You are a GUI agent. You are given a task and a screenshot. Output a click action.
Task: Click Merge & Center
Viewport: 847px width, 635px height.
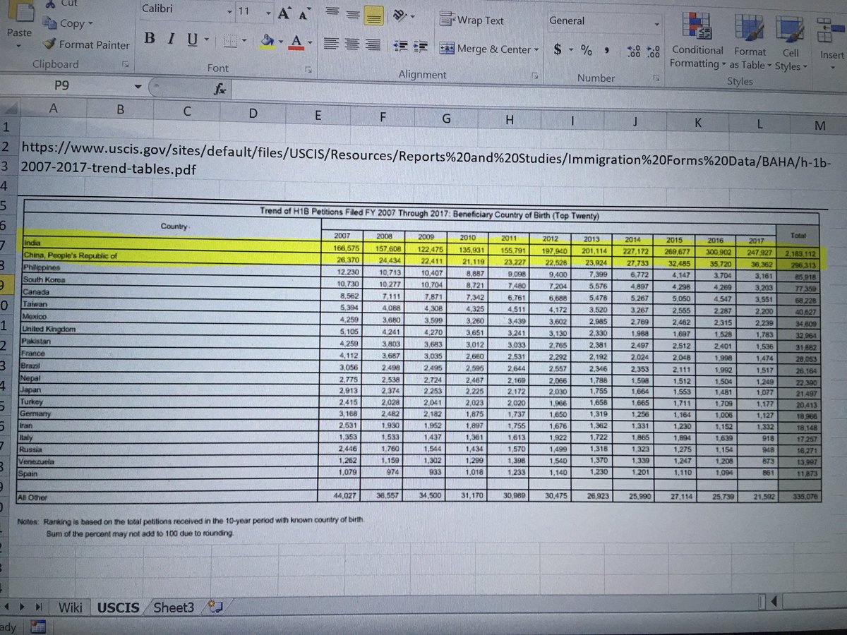click(484, 49)
